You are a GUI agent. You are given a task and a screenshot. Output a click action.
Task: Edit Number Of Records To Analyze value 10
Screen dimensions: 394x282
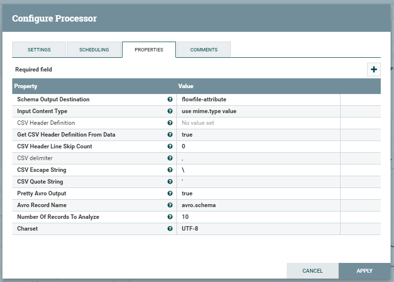(x=258, y=217)
